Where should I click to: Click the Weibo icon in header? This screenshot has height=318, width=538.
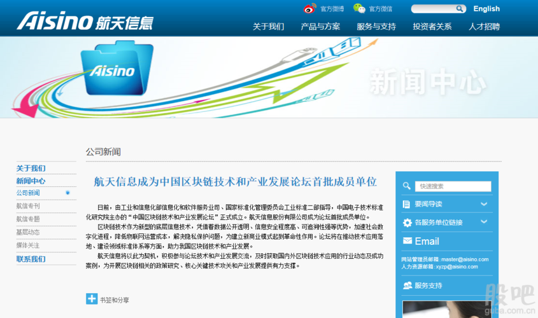310,9
